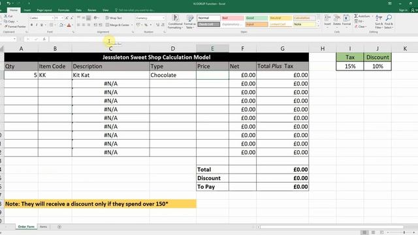Click the AutoSum sigma icon

click(356, 16)
